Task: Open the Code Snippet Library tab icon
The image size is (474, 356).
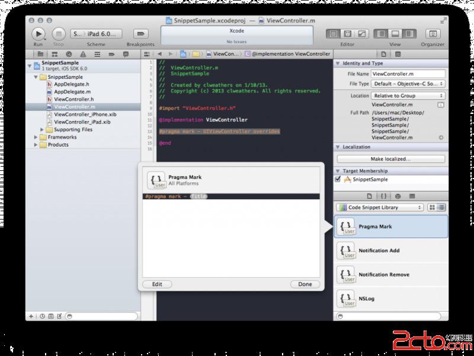Action: pos(383,196)
